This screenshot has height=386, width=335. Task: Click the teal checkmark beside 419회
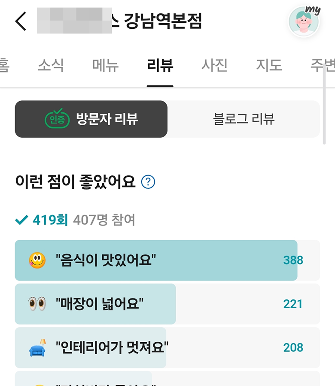pyautogui.click(x=21, y=220)
